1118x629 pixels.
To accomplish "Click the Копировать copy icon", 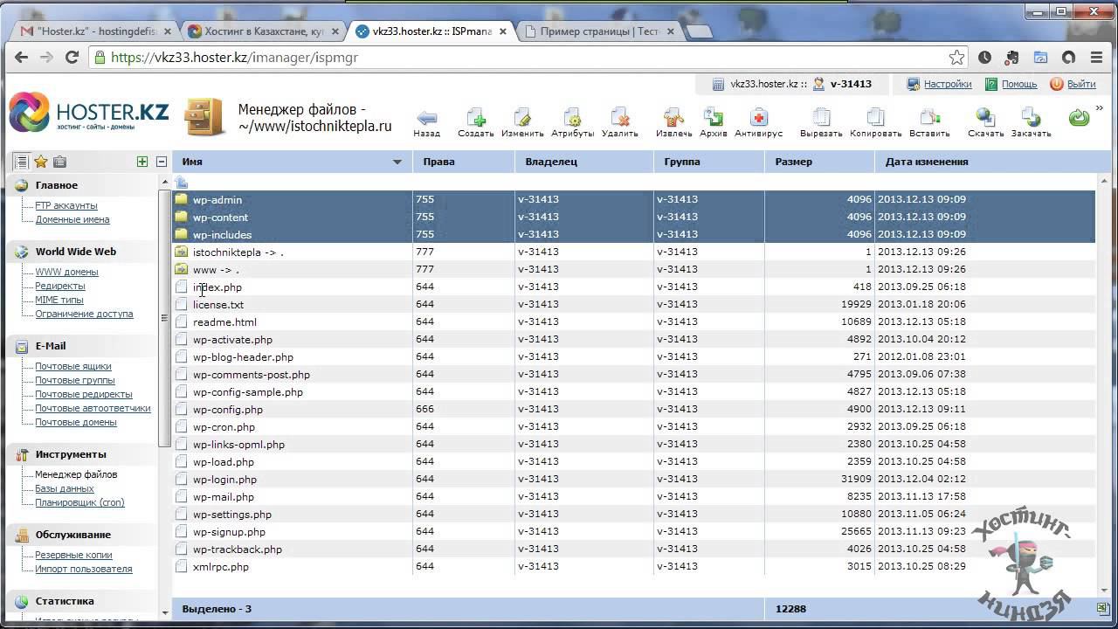I will [875, 119].
